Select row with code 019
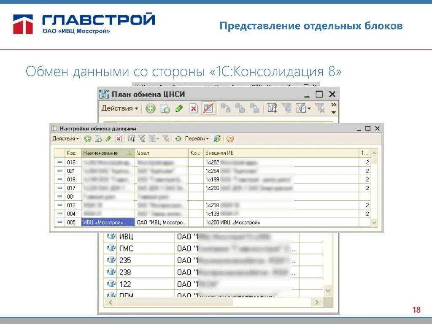This screenshot has height=324, width=432. pyautogui.click(x=212, y=179)
